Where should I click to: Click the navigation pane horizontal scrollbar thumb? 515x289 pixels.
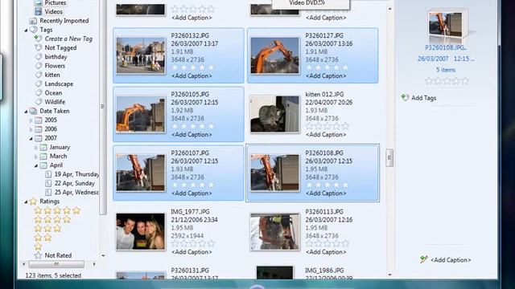56,264
